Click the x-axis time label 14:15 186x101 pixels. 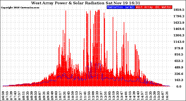130,96
